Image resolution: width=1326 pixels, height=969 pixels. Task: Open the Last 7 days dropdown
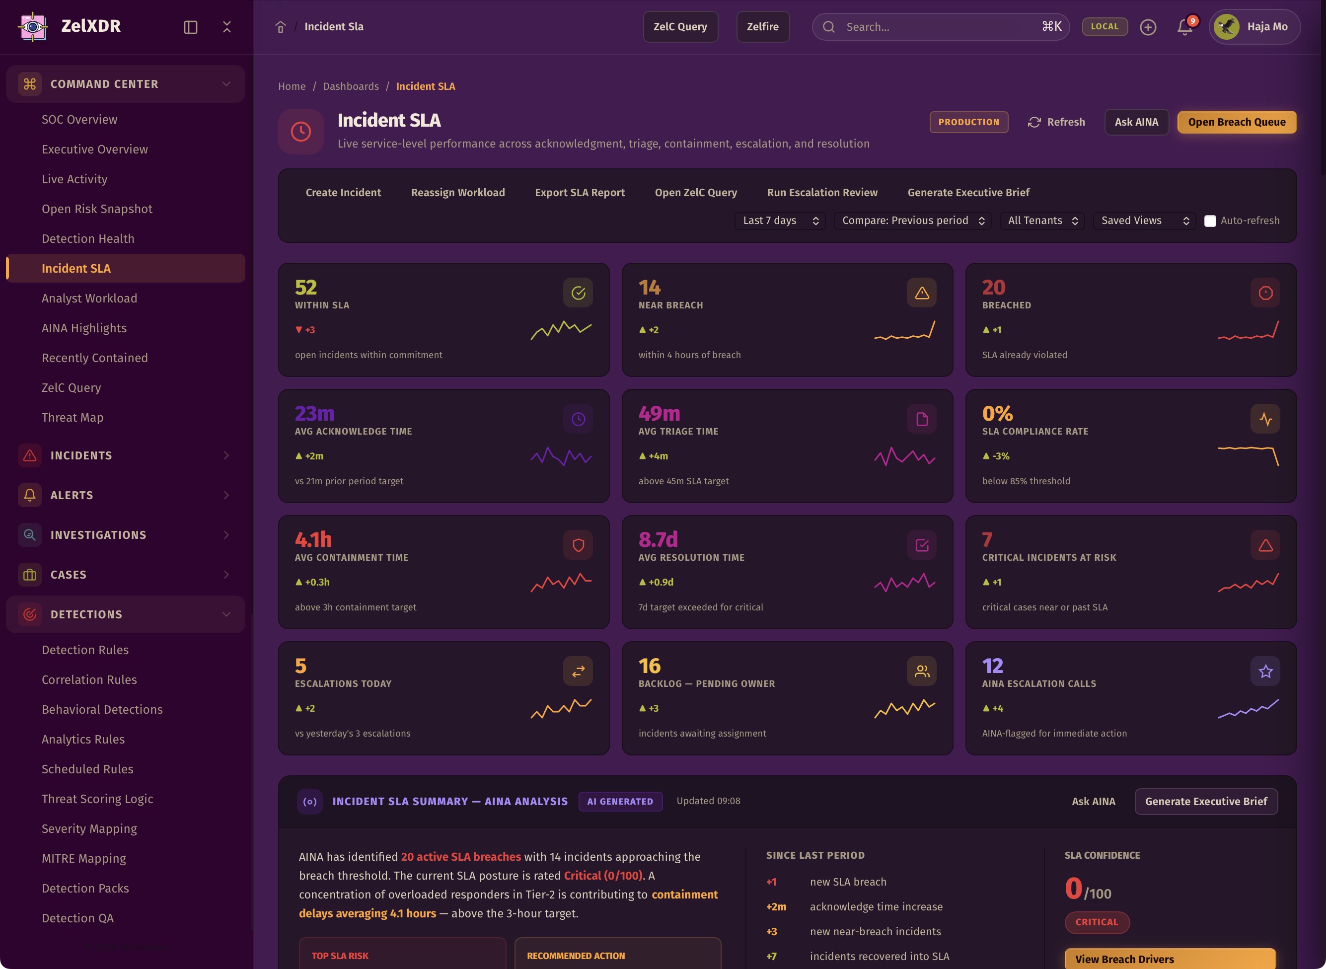780,221
